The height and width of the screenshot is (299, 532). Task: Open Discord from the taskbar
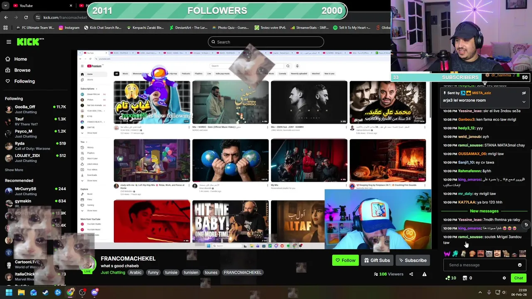94,293
